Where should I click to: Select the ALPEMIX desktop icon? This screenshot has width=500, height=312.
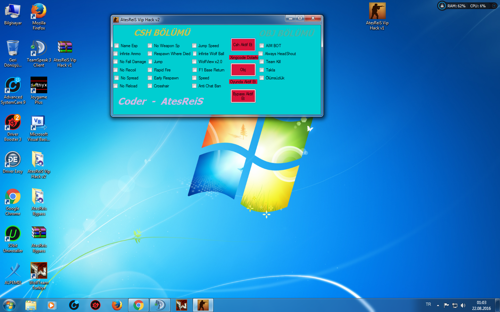[x=13, y=274]
